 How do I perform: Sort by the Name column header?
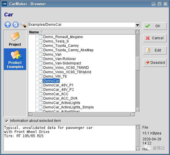(82, 32)
